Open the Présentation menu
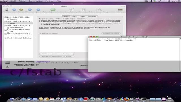This screenshot has height=102, width=181. point(36,1)
